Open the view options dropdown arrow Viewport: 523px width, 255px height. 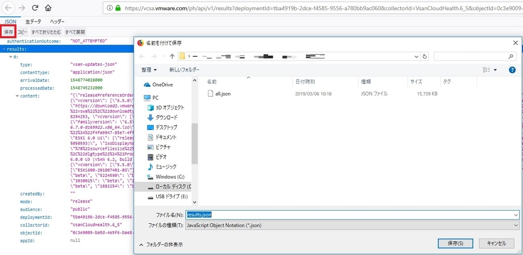point(495,70)
